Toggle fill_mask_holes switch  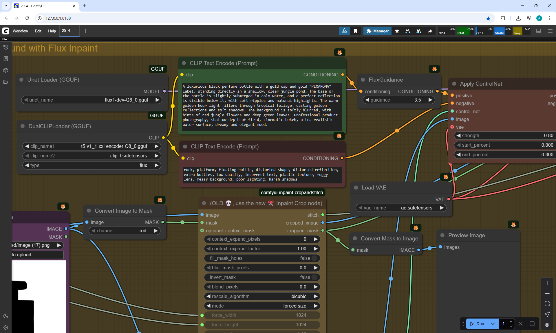pos(314,258)
